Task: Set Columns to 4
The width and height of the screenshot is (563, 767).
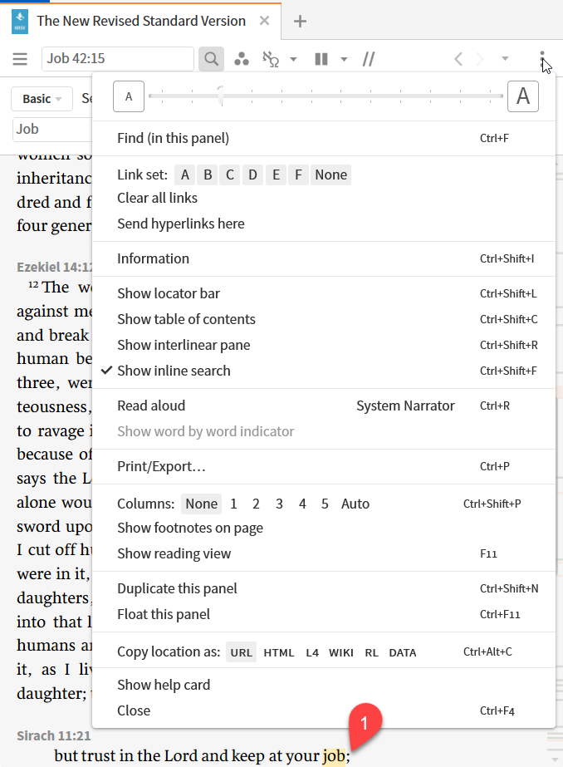Action: [302, 504]
